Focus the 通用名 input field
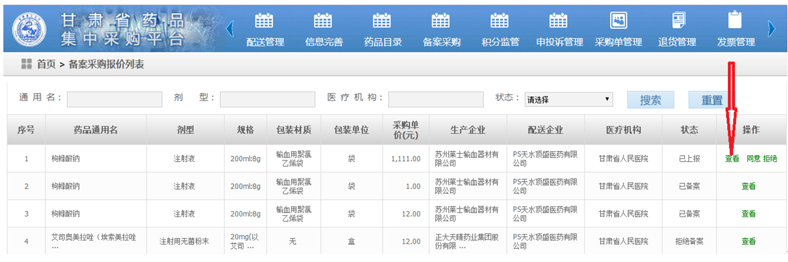This screenshot has width=788, height=262. (x=114, y=100)
